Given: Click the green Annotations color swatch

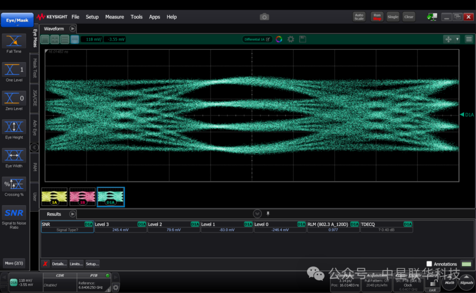Looking at the screenshot, I should (467, 264).
